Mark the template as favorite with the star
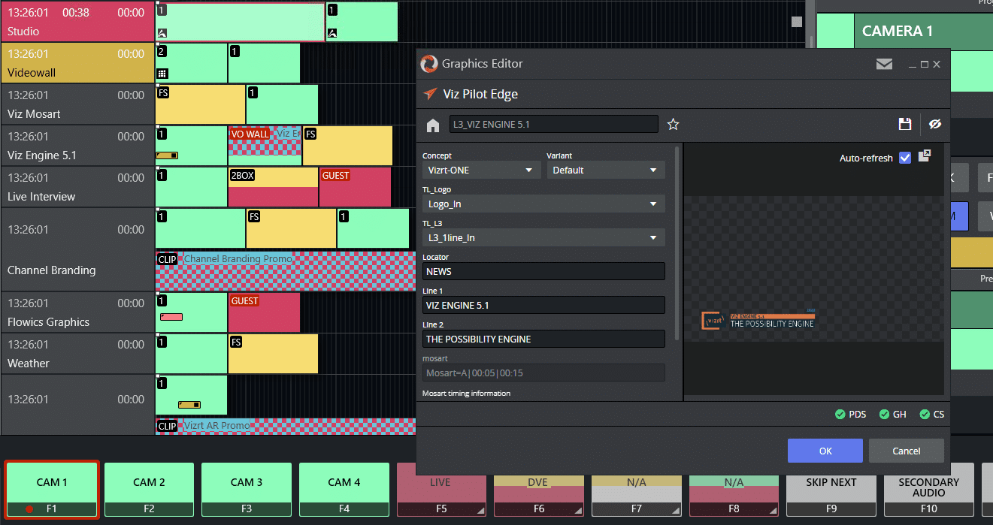This screenshot has height=525, width=993. pos(673,125)
